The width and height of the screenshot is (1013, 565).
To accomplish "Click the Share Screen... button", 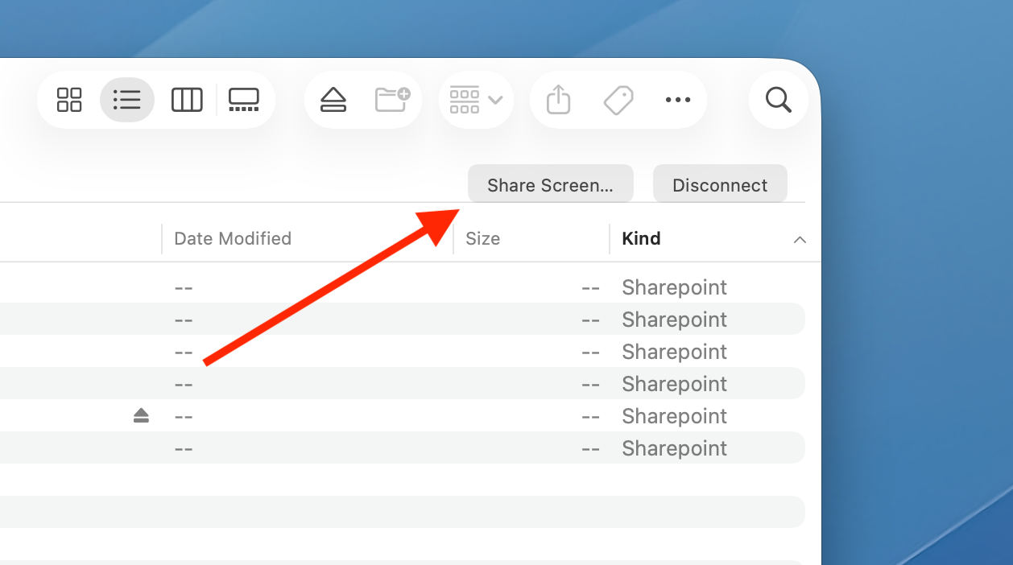I will point(550,185).
